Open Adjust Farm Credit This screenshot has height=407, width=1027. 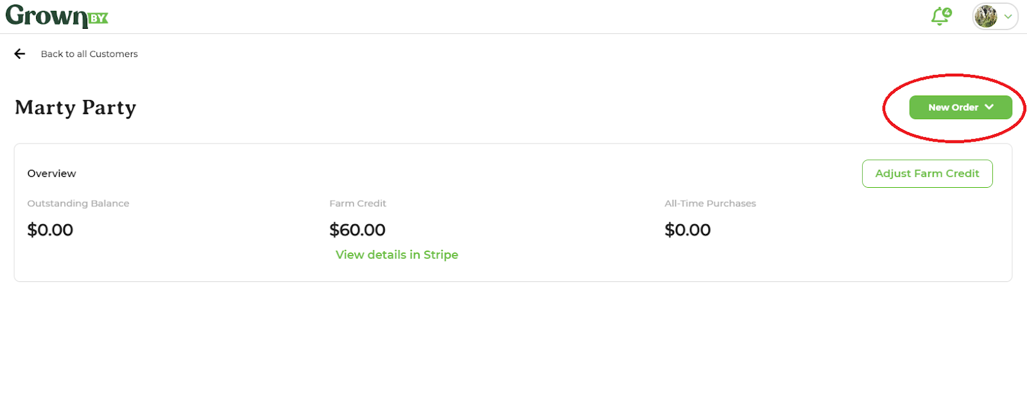coord(928,174)
